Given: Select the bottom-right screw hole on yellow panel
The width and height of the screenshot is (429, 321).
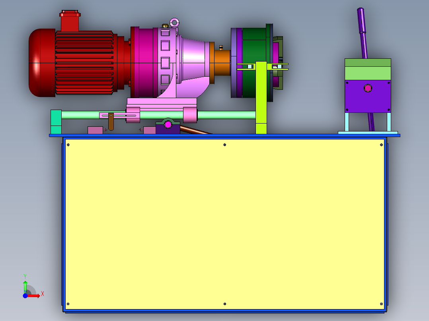Looking at the screenshot, I should (381, 304).
